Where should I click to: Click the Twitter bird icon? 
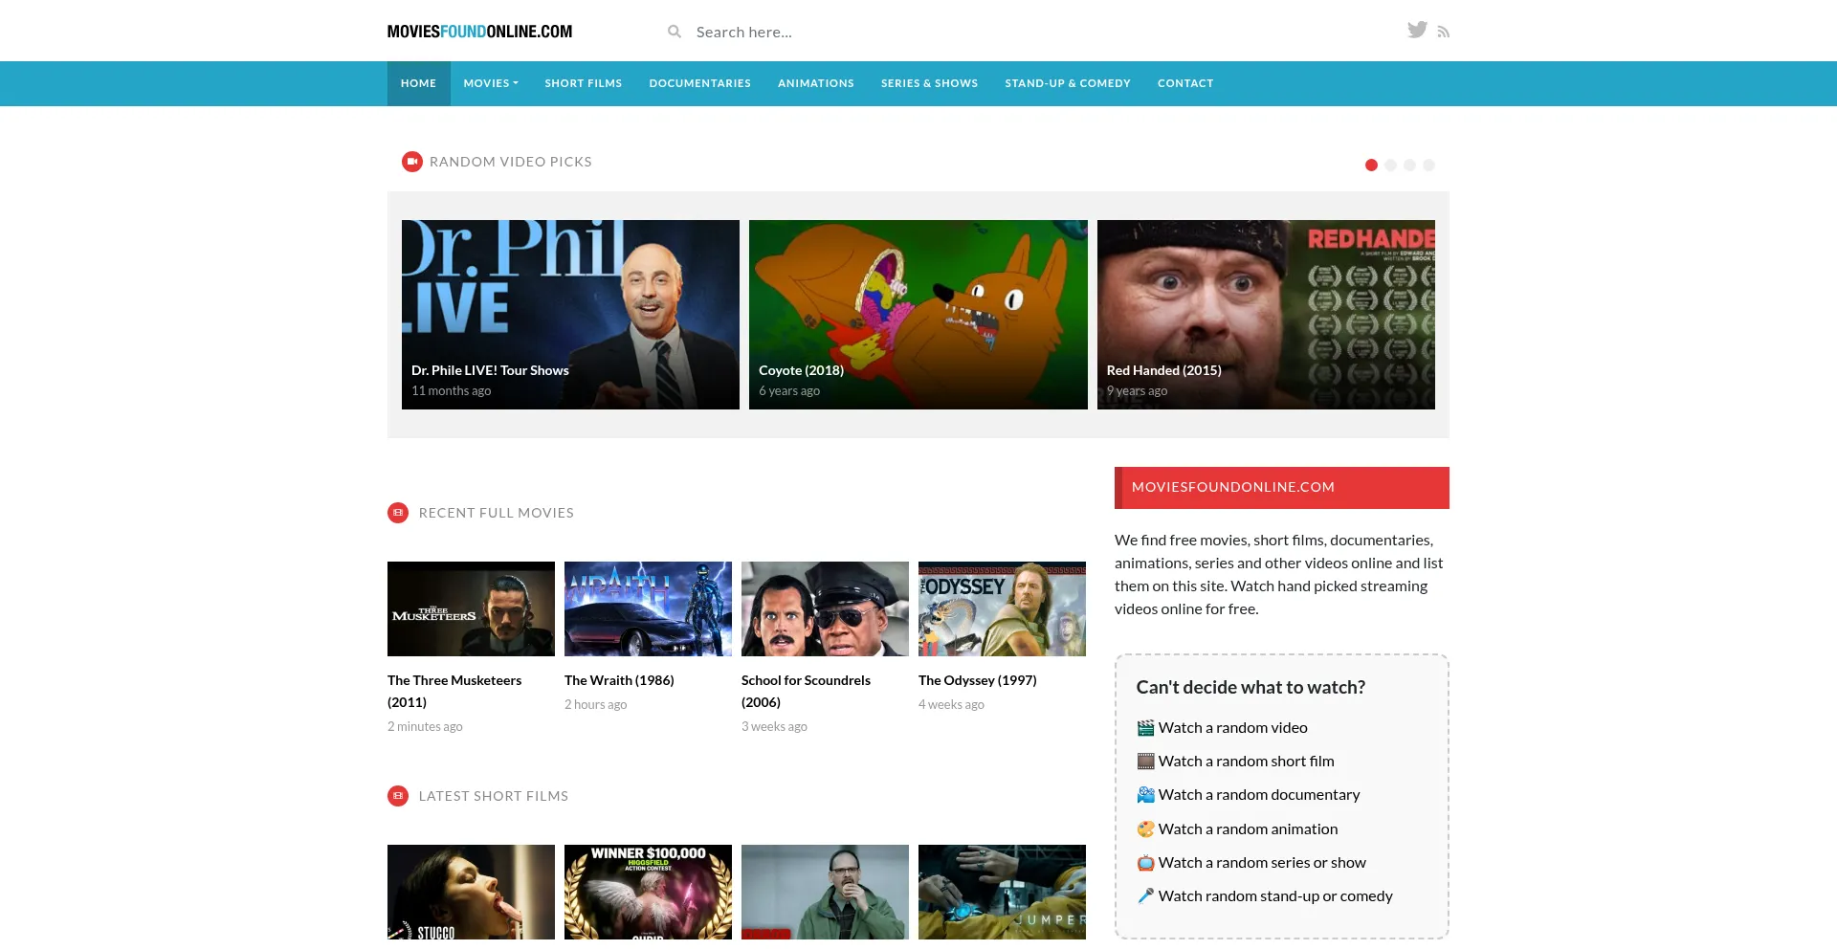click(x=1417, y=30)
